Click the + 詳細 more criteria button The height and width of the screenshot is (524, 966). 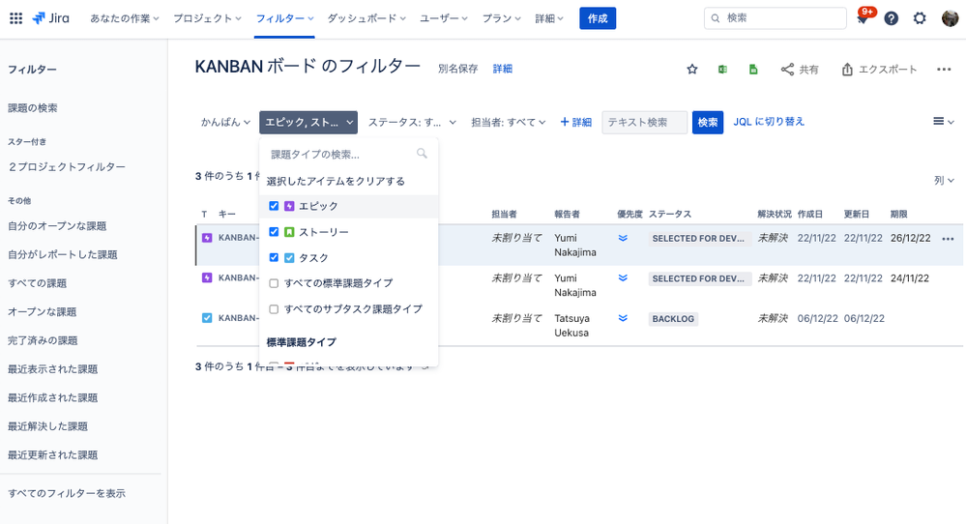tap(576, 122)
